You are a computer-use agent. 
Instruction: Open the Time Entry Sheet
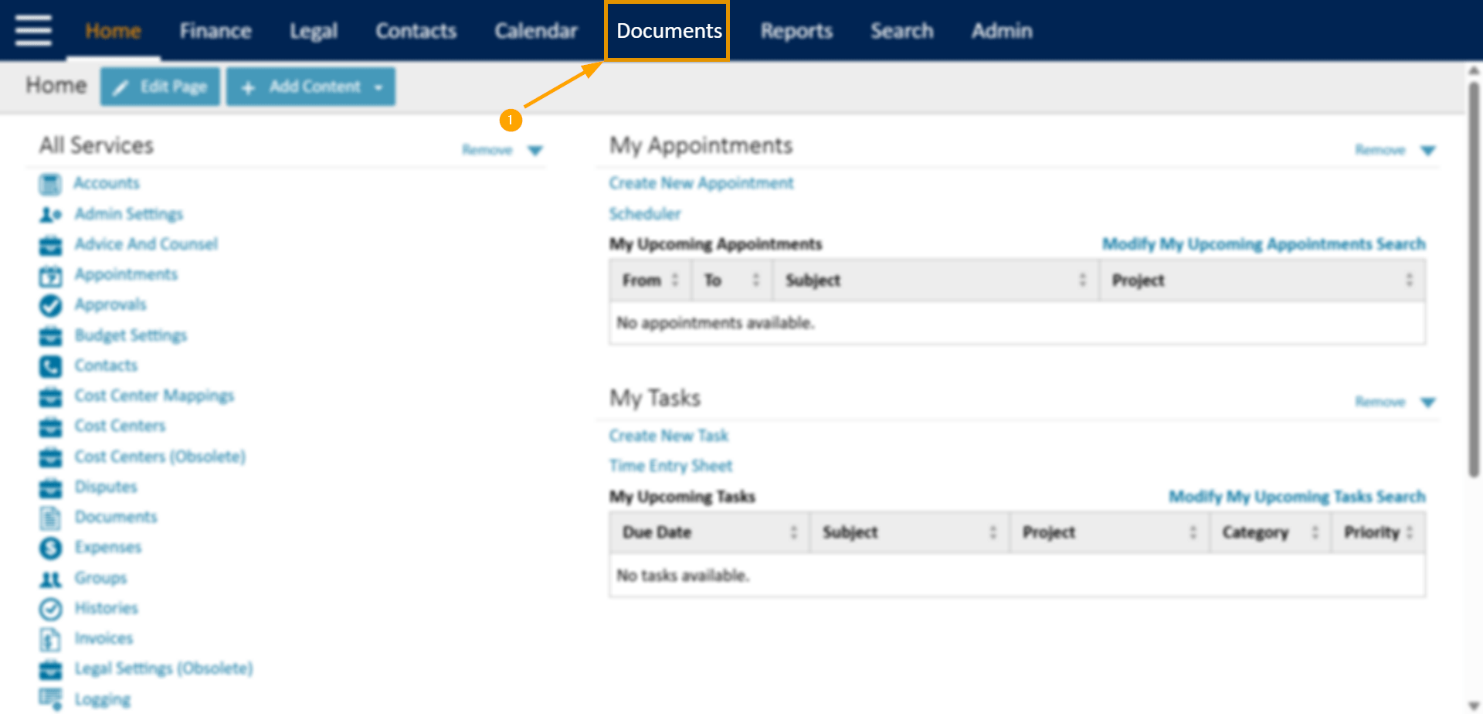pyautogui.click(x=670, y=465)
